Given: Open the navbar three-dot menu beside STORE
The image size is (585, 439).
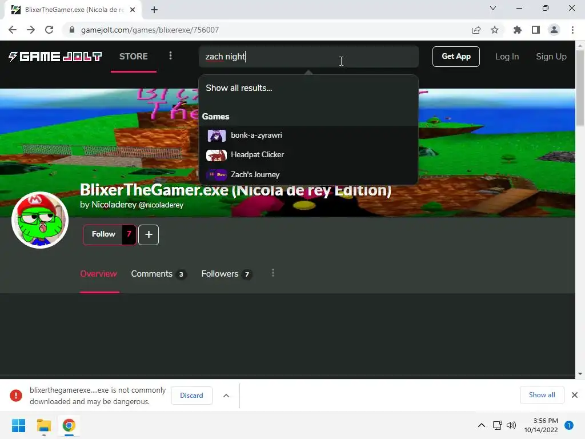Looking at the screenshot, I should pos(170,56).
